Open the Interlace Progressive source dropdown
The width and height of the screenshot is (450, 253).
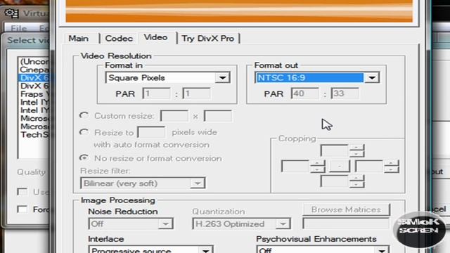point(150,249)
